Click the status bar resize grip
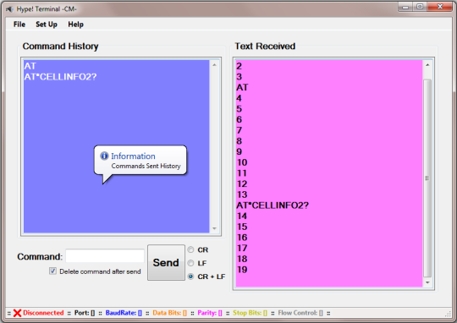Viewport: 457px width, 323px height. click(x=448, y=314)
